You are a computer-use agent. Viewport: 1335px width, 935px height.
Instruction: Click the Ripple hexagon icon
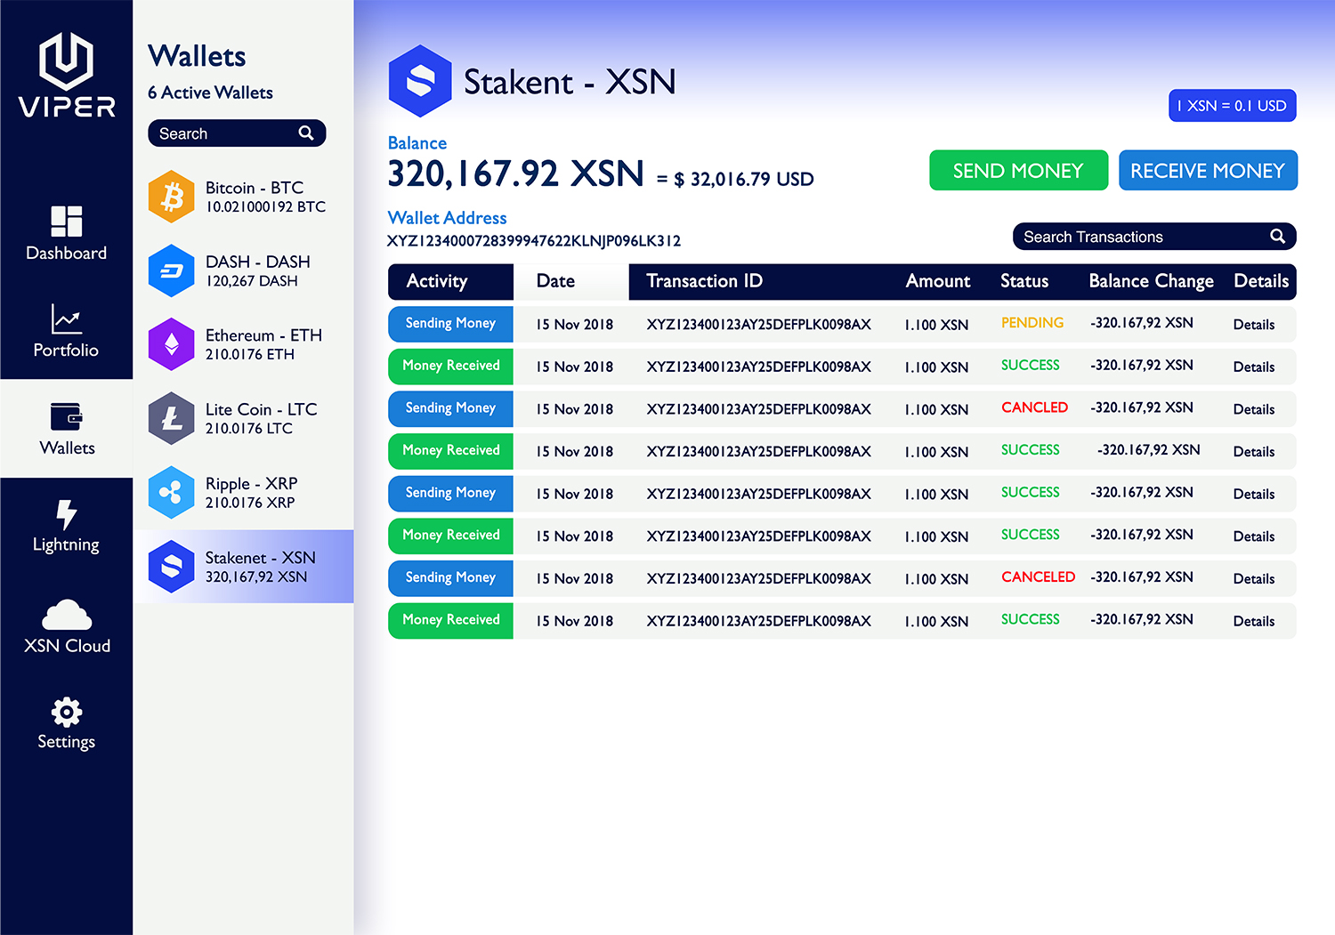click(x=171, y=492)
